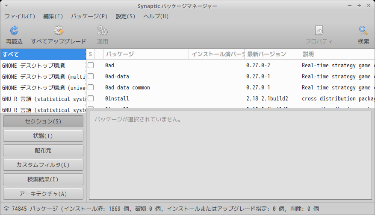
Task: Click the パッケージが選択されていません message
Action: [138, 119]
